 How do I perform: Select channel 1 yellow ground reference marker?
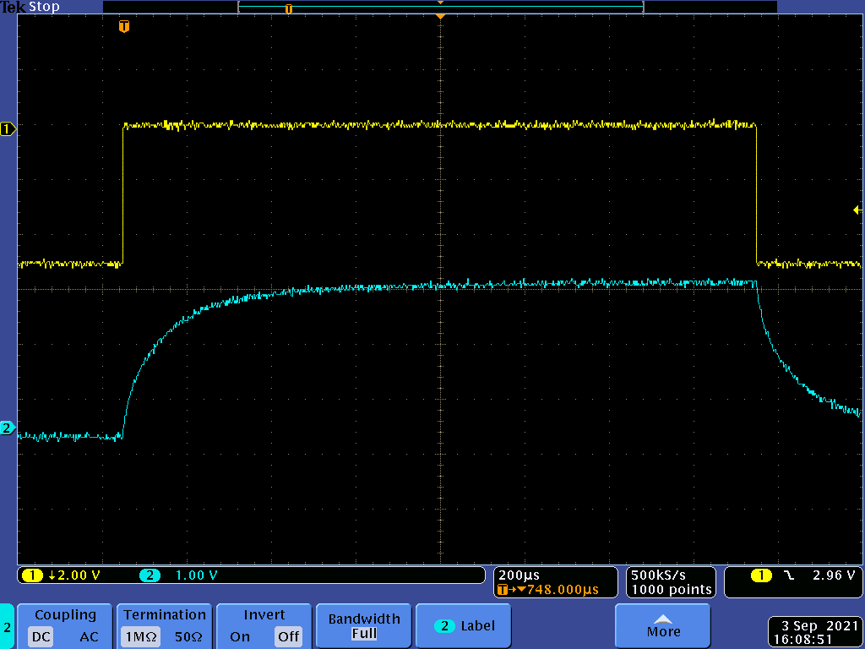click(x=8, y=129)
